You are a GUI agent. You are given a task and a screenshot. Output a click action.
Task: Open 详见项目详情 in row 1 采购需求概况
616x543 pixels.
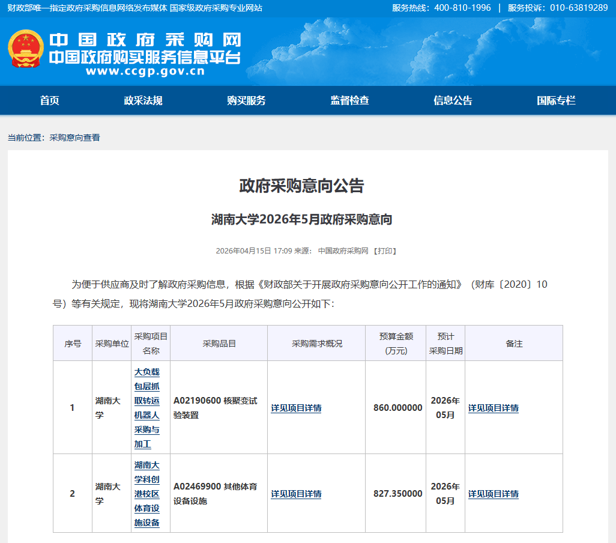296,408
